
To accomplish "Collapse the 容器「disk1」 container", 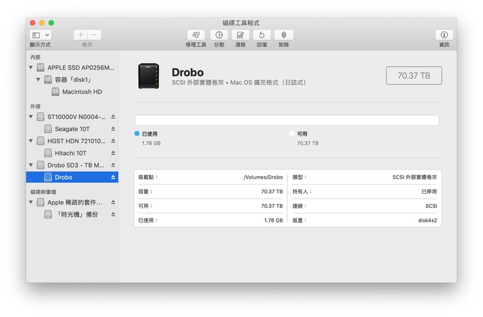I will 38,80.
